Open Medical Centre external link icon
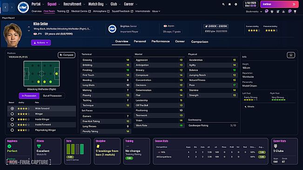The image size is (303, 170). (89, 11)
